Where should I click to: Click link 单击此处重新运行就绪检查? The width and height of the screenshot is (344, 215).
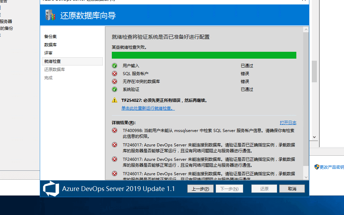[x=148, y=108]
